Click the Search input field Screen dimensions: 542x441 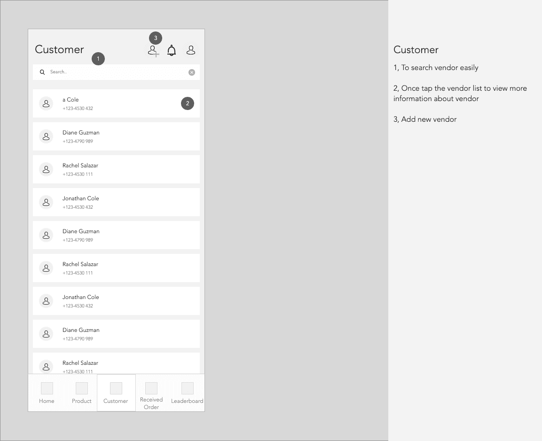(116, 72)
